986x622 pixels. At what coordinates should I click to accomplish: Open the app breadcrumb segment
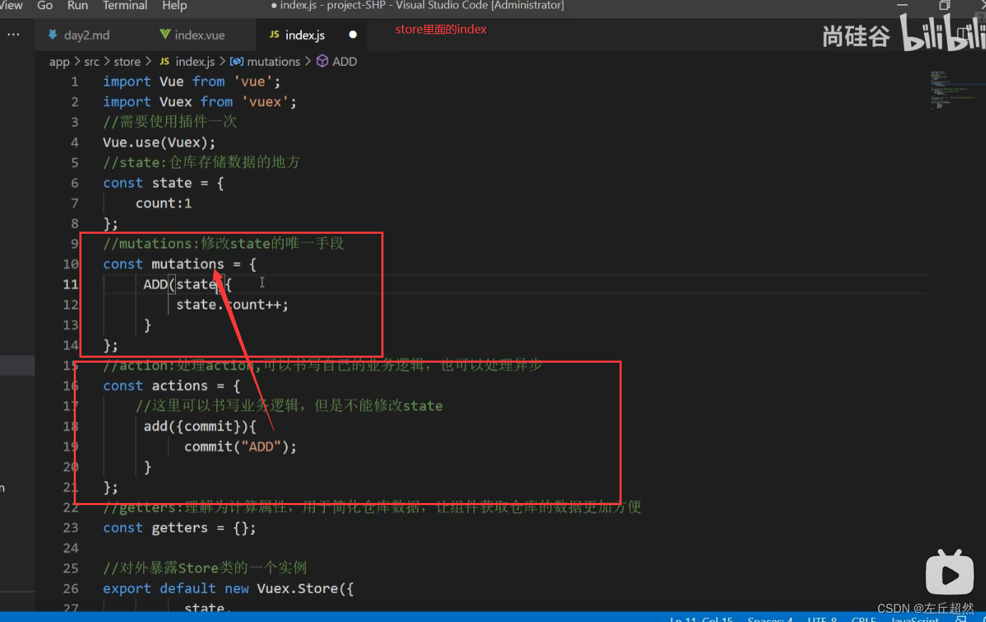pyautogui.click(x=60, y=62)
